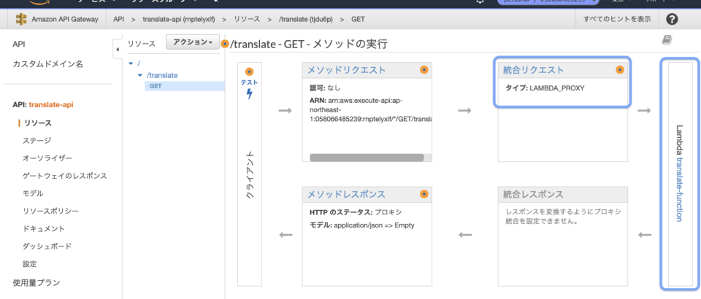The height and width of the screenshot is (299, 701).
Task: Open the API sidebar item
Action: pyautogui.click(x=19, y=44)
